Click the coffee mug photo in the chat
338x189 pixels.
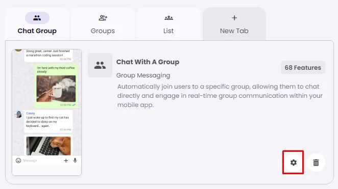point(56,89)
